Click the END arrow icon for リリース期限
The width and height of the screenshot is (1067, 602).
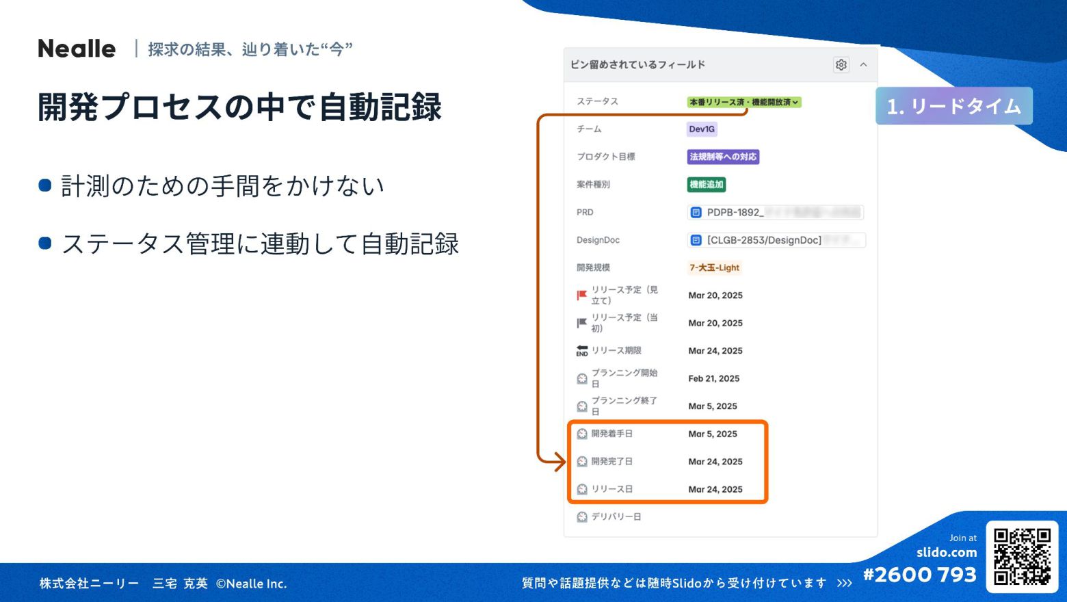tap(581, 350)
